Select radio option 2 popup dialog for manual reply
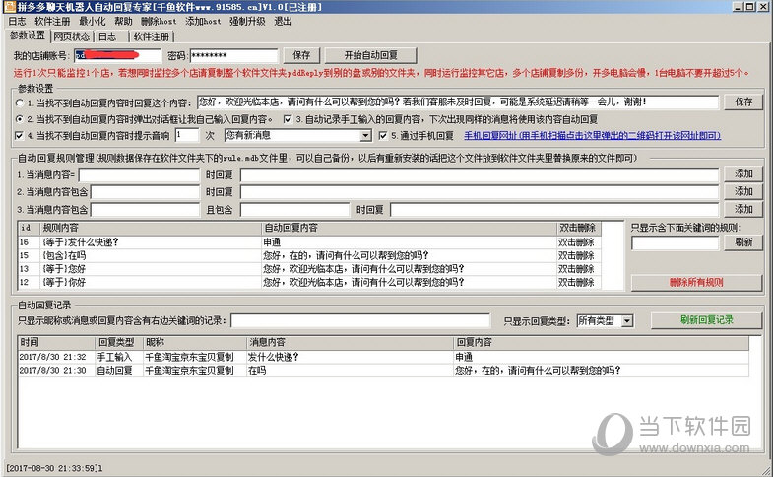The height and width of the screenshot is (477, 774). tap(20, 119)
